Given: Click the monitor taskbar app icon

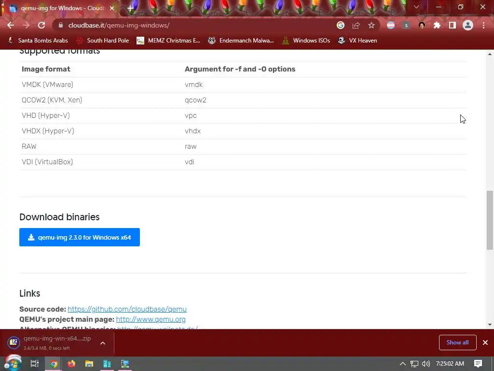Looking at the screenshot, I should 125,364.
